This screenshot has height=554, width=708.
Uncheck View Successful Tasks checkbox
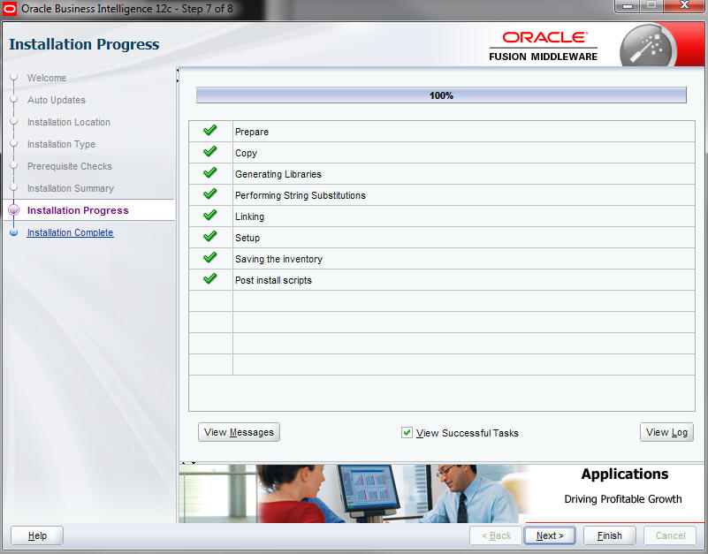coord(407,433)
